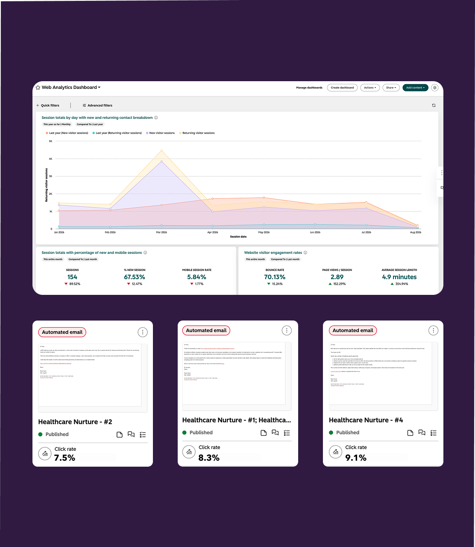The image size is (475, 547).
Task: Click the Manage dashboards link
Action: pos(309,88)
